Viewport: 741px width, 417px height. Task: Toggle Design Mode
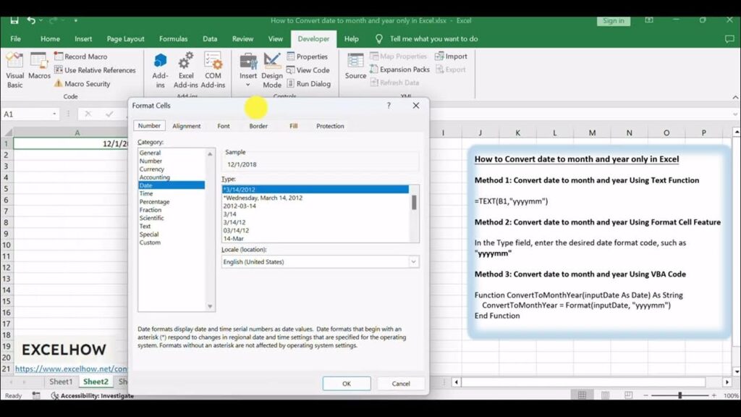pyautogui.click(x=272, y=70)
